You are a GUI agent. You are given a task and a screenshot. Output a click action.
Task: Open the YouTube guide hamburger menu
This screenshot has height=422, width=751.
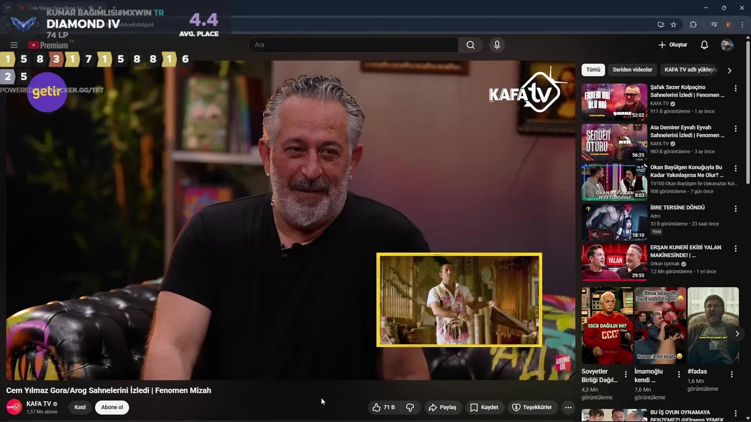pyautogui.click(x=14, y=45)
